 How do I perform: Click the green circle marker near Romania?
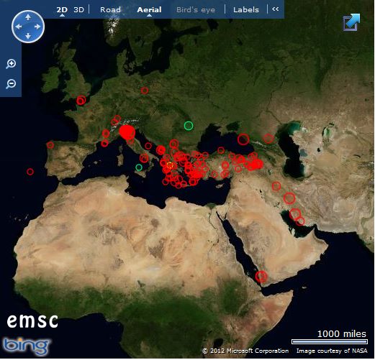(189, 126)
